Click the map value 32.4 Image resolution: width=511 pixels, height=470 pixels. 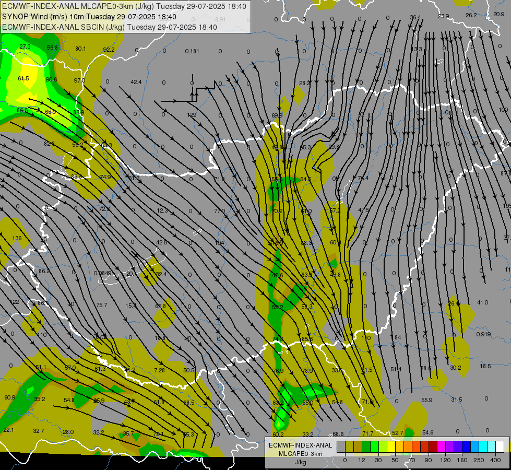(x=161, y=274)
